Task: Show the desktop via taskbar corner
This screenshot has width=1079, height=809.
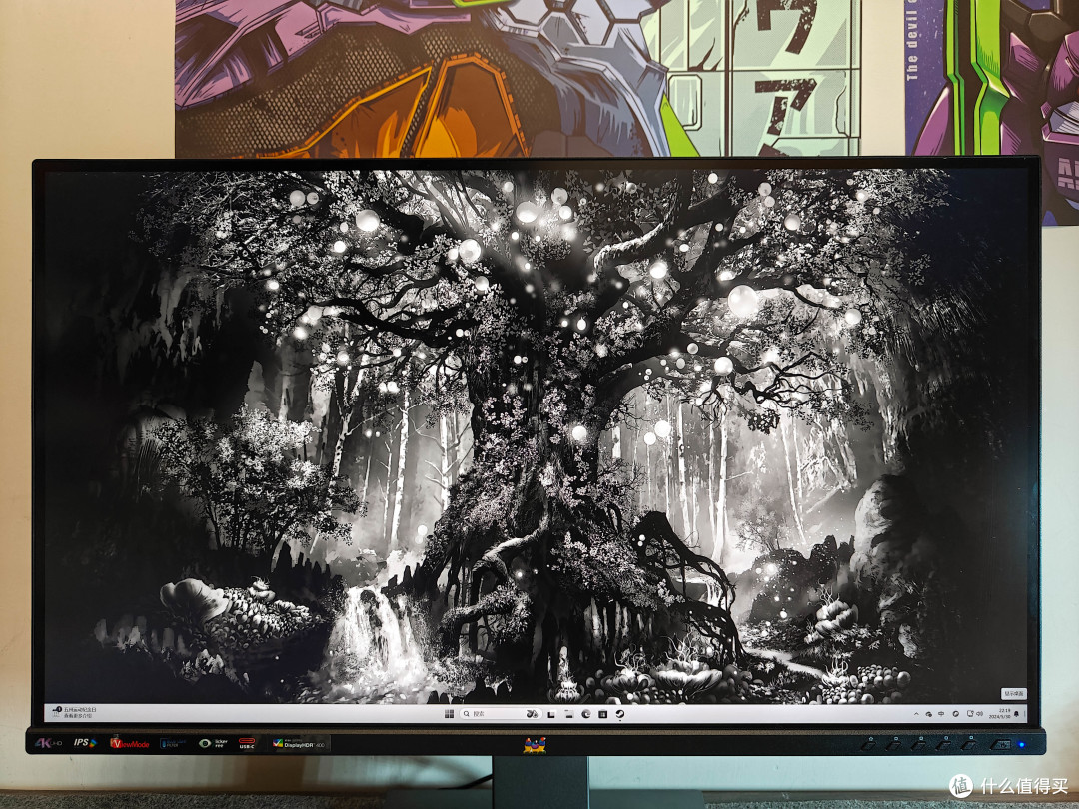Action: tap(1025, 714)
